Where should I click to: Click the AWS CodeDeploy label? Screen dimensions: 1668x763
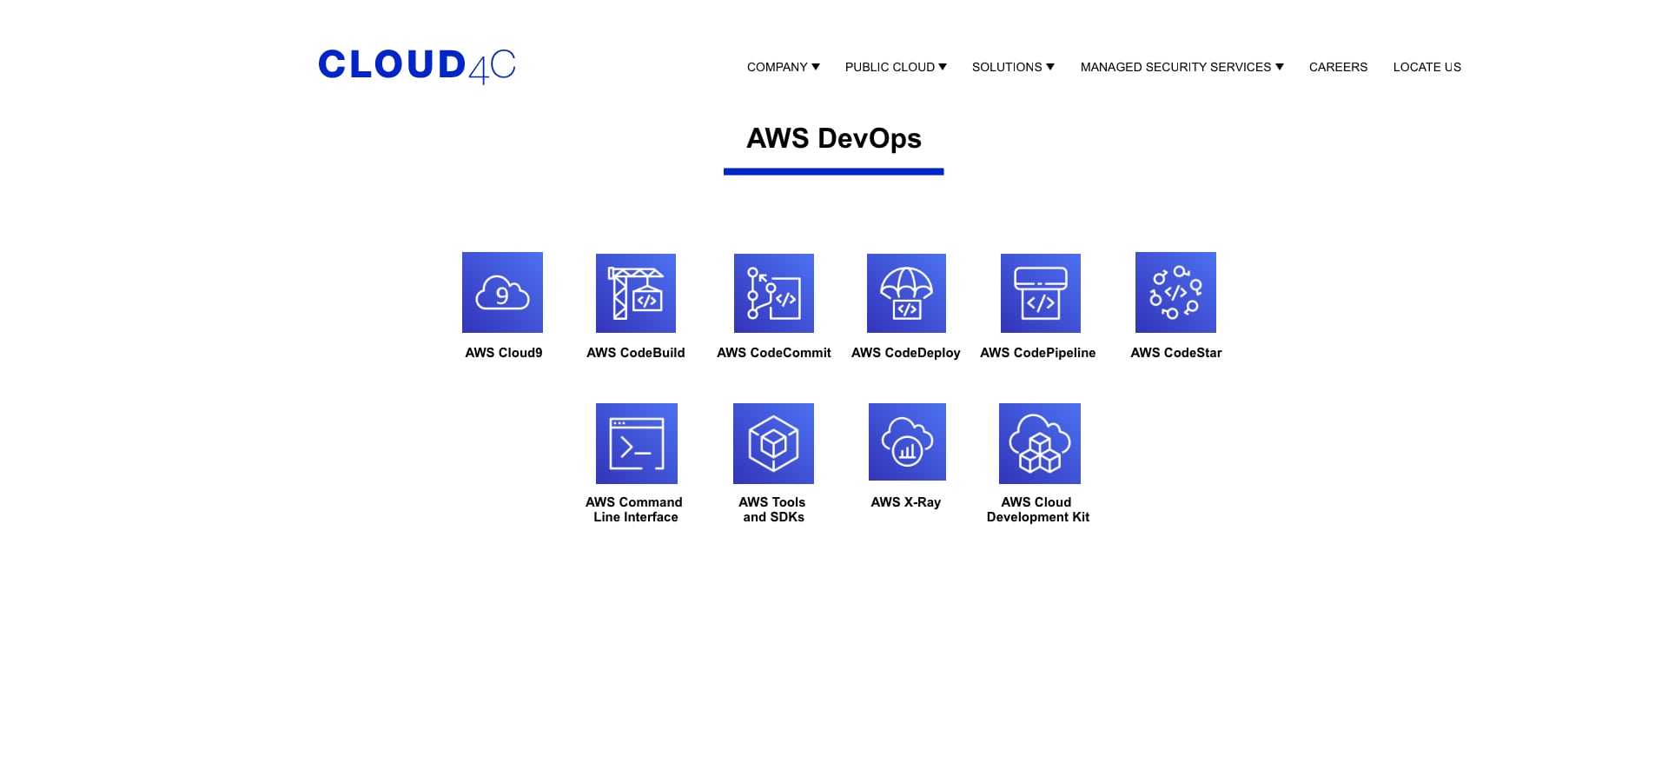pyautogui.click(x=906, y=353)
